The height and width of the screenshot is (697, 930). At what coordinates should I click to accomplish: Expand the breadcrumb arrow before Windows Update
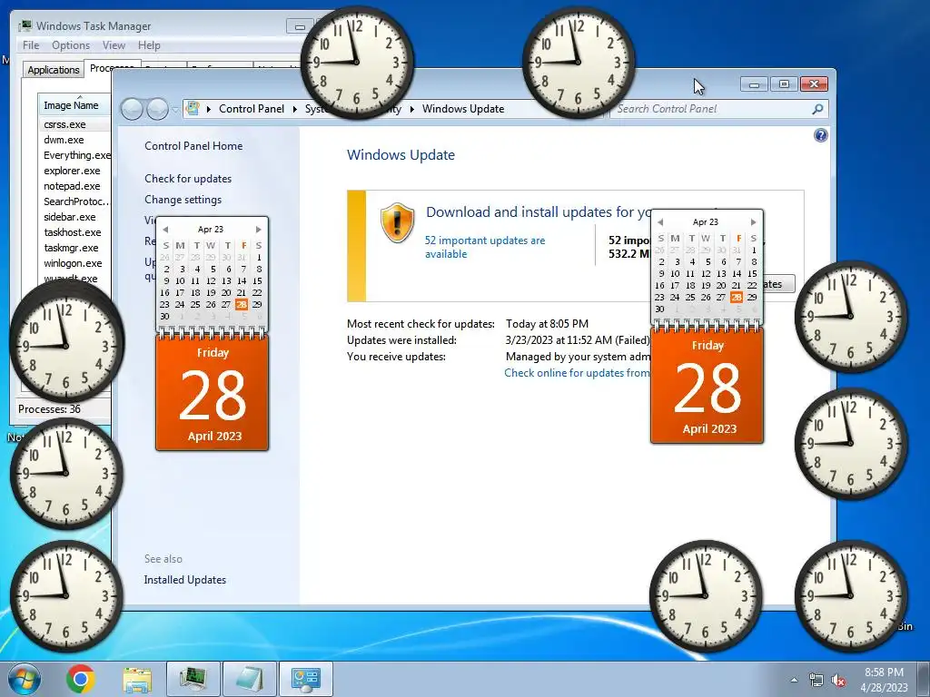(411, 109)
